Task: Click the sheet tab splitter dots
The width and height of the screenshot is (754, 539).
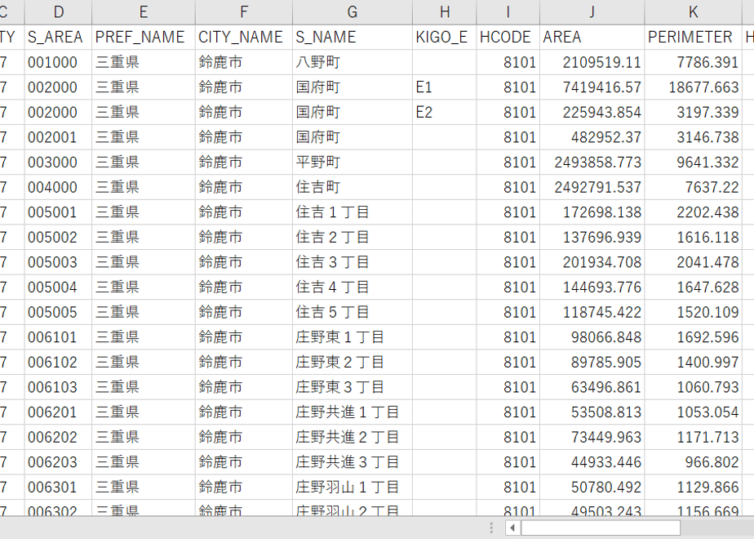Action: tap(491, 528)
